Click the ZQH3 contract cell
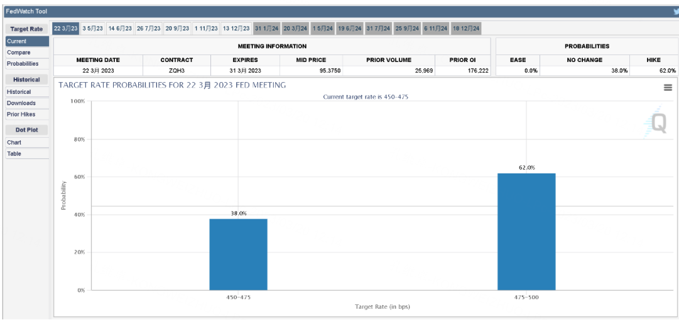Screen dimensions: 679x320 pyautogui.click(x=177, y=70)
